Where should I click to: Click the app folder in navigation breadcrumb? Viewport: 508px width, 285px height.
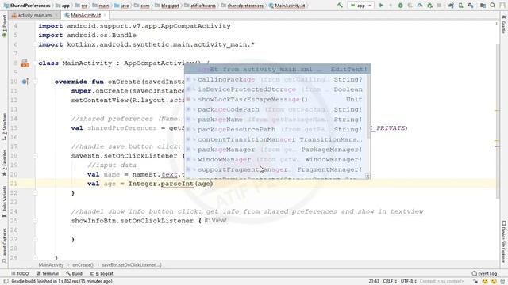tap(63, 6)
